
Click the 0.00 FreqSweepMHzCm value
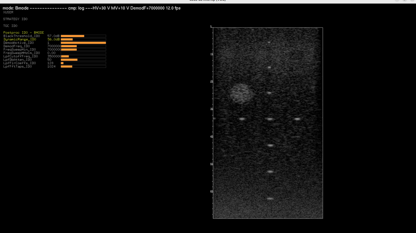click(51, 53)
